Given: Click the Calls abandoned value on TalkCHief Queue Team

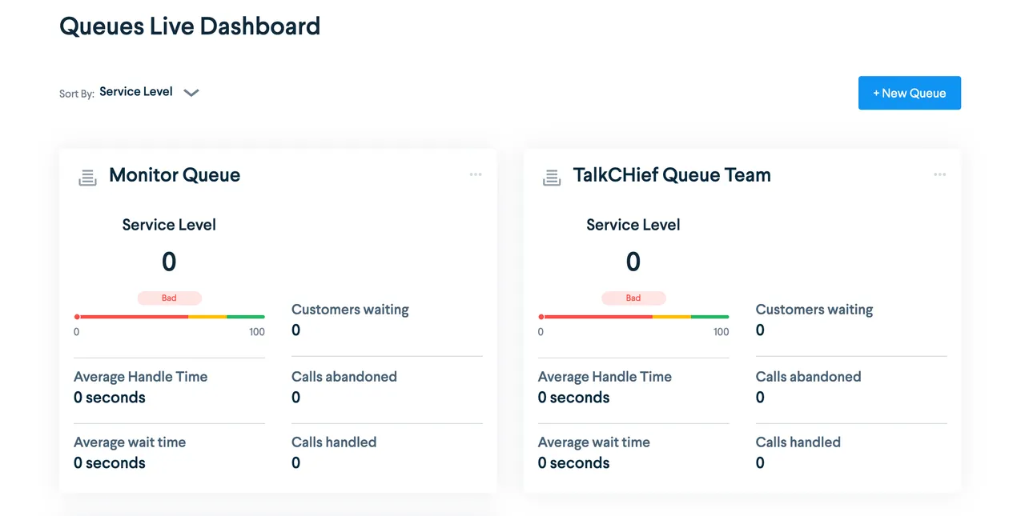Looking at the screenshot, I should [x=759, y=397].
